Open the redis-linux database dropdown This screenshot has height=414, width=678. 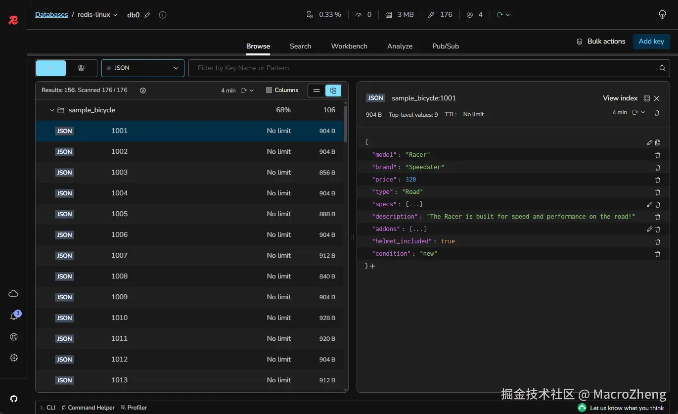click(x=98, y=15)
